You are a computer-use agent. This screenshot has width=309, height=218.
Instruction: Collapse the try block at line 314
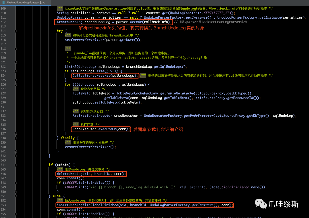pos(15,31)
